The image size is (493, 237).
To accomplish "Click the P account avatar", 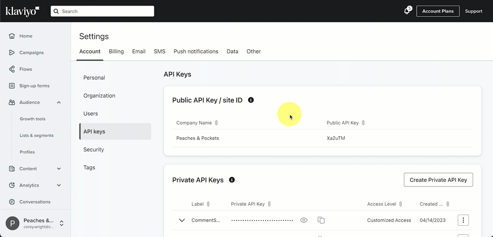I will (x=13, y=224).
